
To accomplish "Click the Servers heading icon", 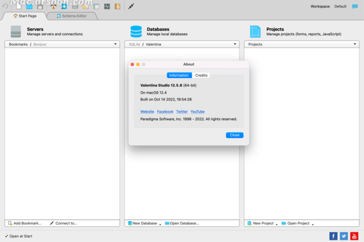I will tap(16, 31).
